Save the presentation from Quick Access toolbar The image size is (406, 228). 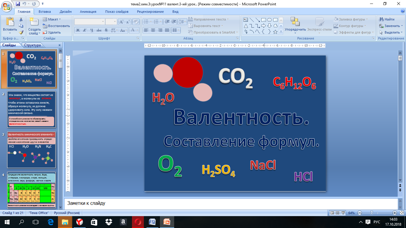[18, 4]
